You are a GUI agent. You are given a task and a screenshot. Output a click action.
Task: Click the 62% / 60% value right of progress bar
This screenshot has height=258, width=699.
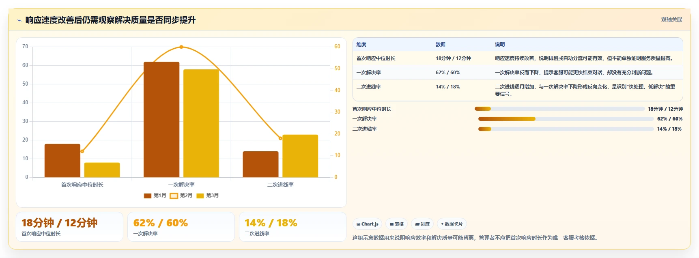[x=670, y=119]
